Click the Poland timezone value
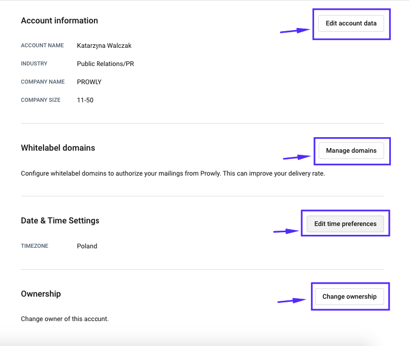Viewport: 409px width, 346px height. coord(87,246)
